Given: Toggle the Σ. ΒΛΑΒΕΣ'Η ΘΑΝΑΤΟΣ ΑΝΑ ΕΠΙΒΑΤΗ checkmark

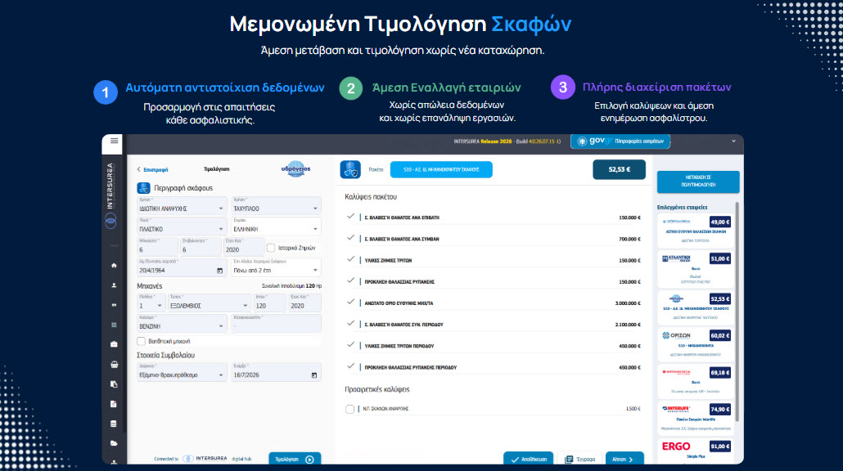Looking at the screenshot, I should [x=350, y=217].
